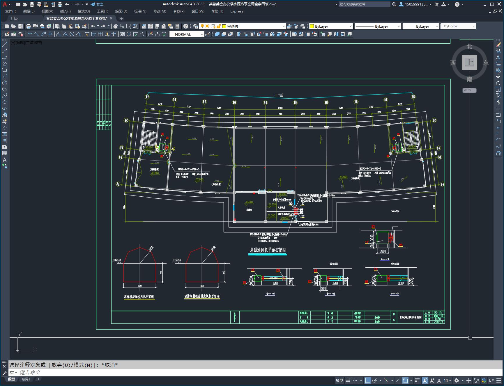Open the Help question mark in toolbar
Viewport: 504px width, 386px height.
(186, 26)
